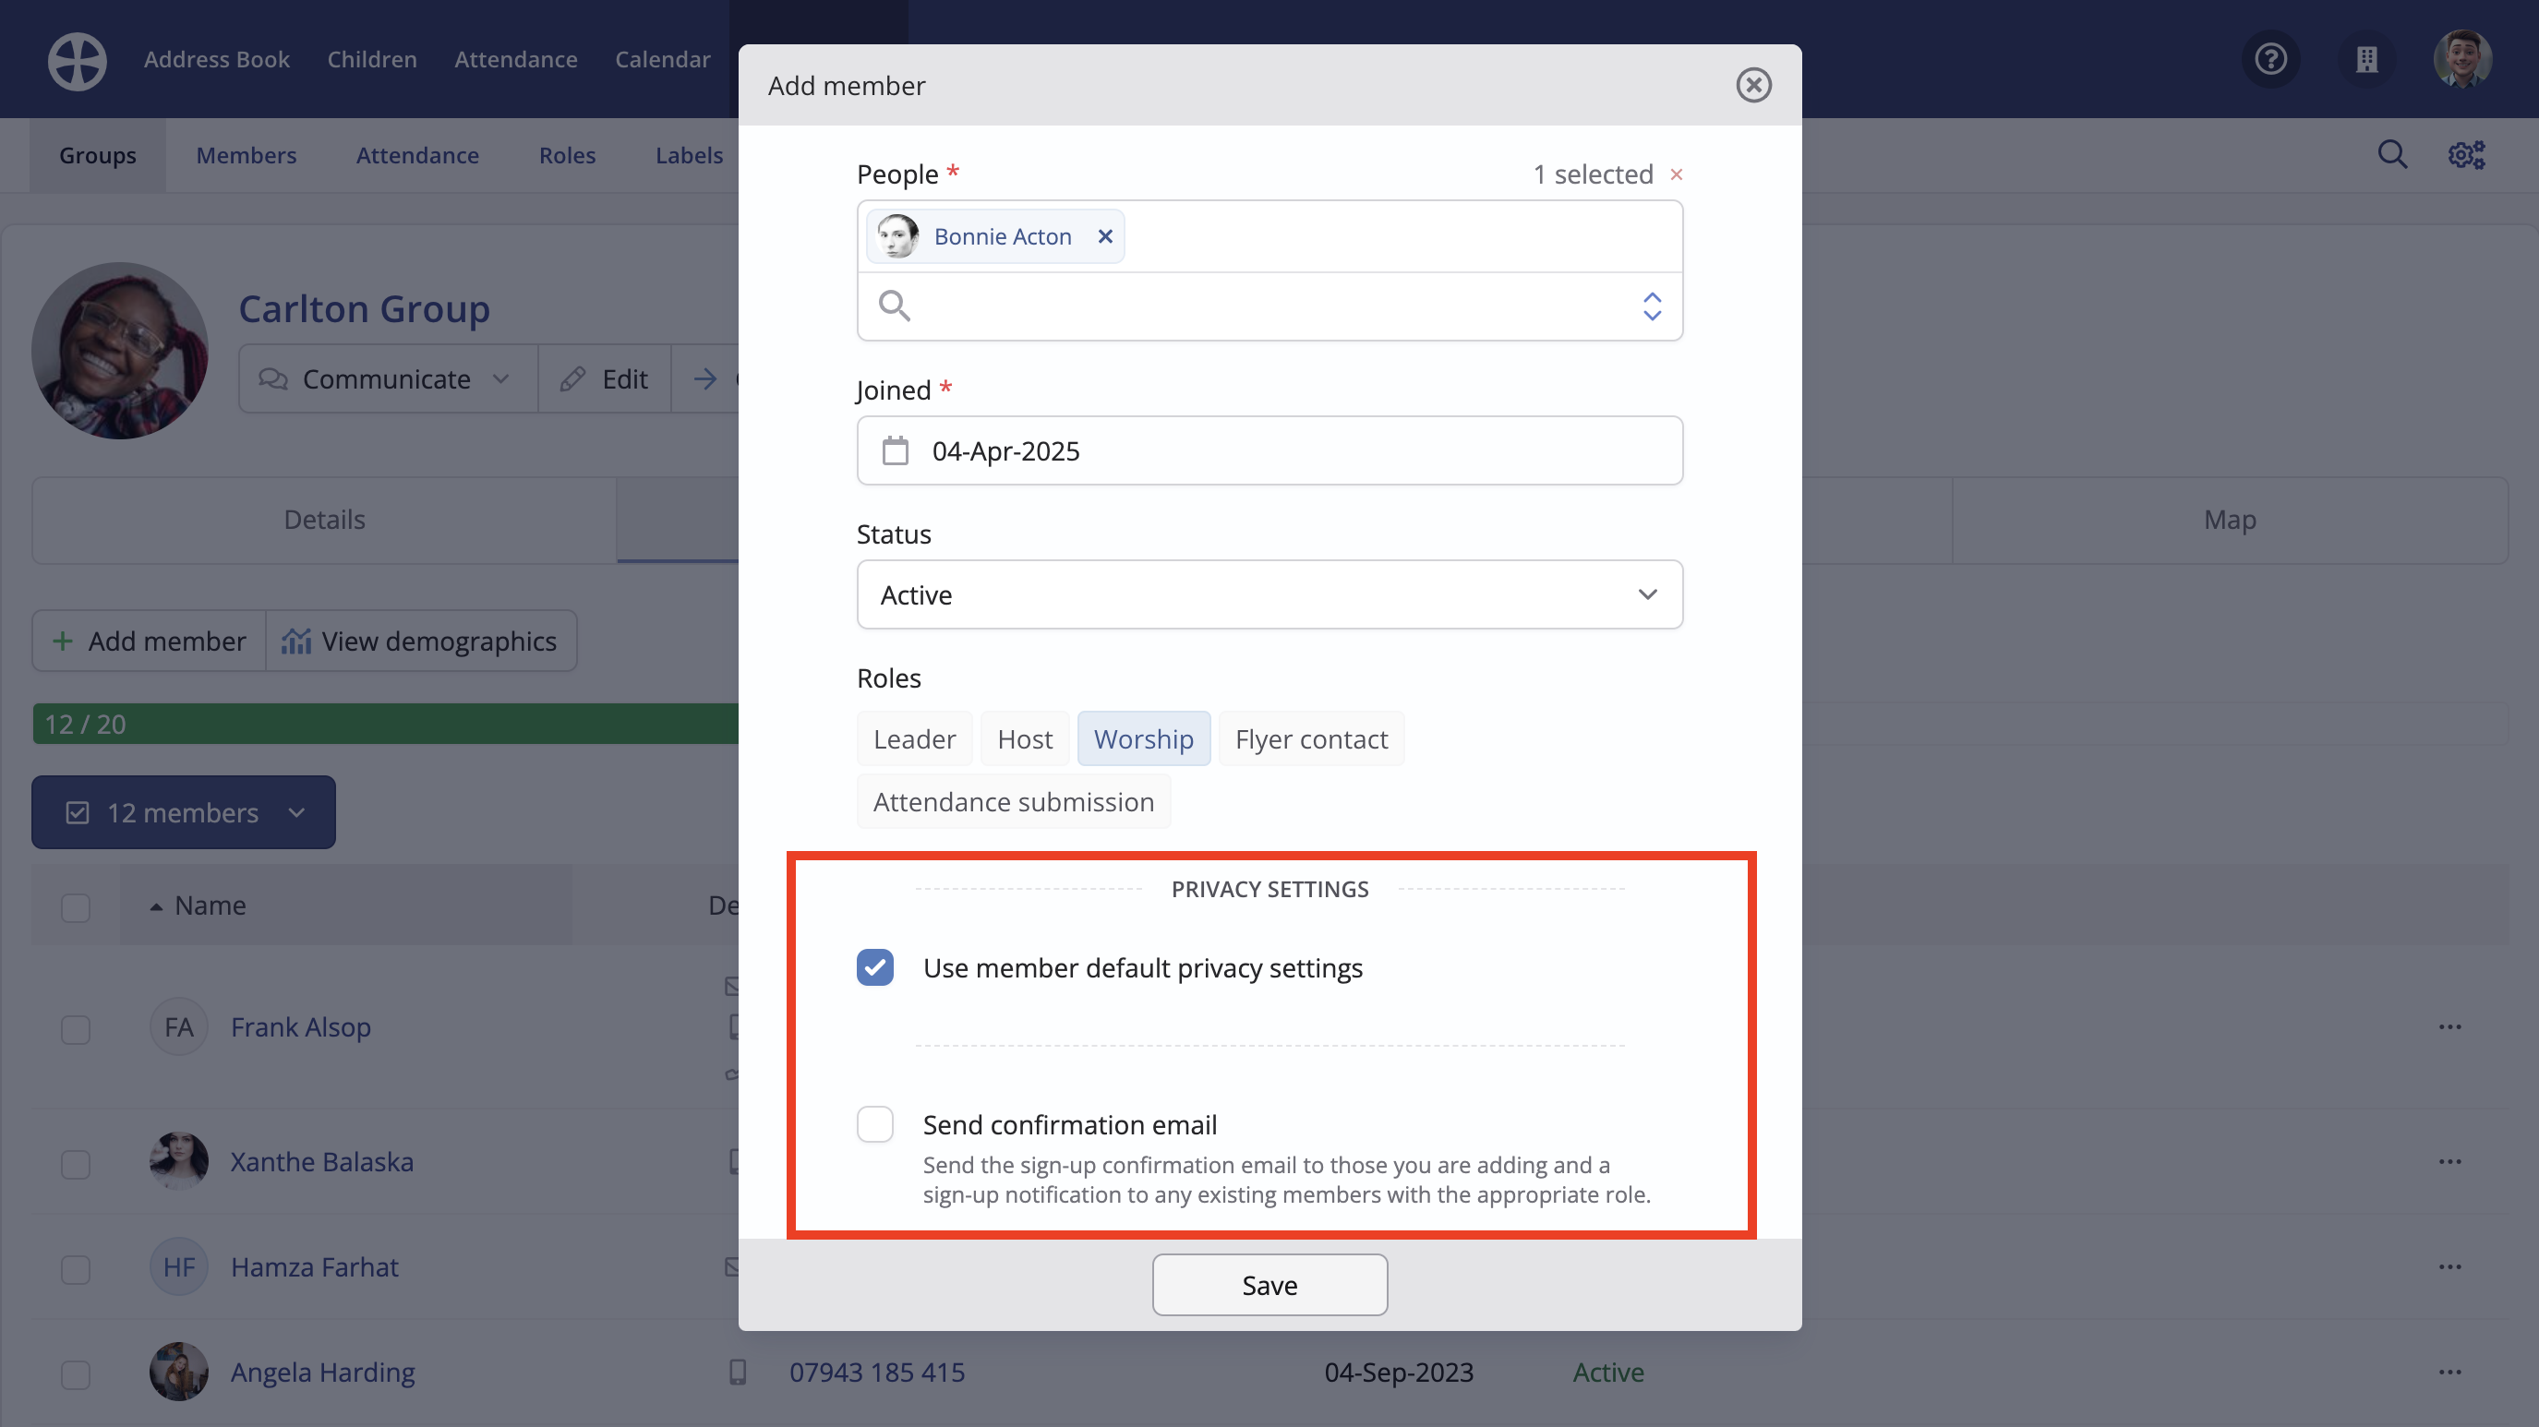The image size is (2539, 1427).
Task: Remove Bonnie Acton from selected people
Action: [x=1105, y=236]
